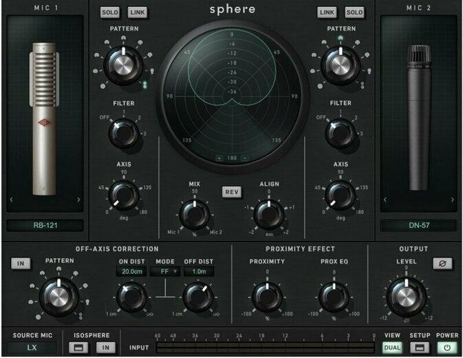Open the Mode FF dropdown
This screenshot has width=463, height=358.
[164, 271]
